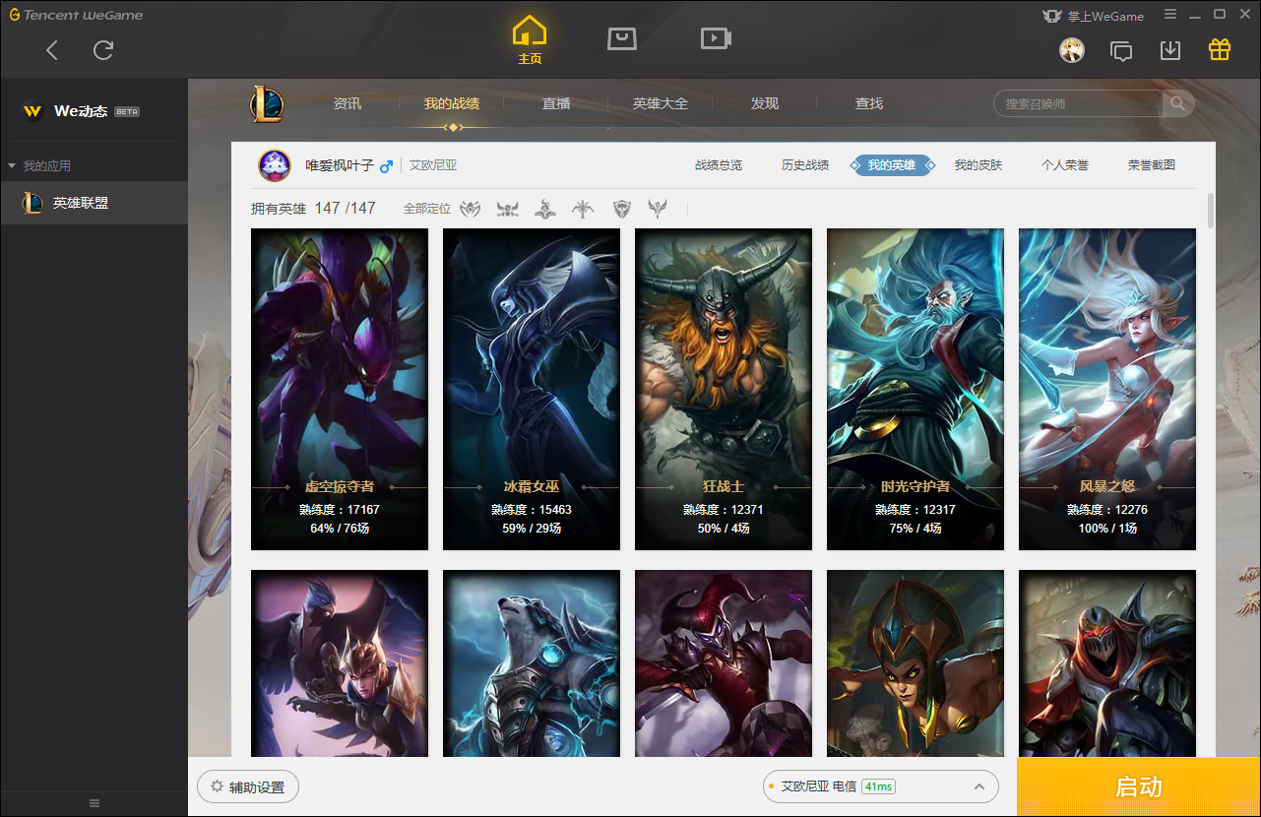
Task: Click the first role icon beside 全部定位
Action: pos(471,209)
